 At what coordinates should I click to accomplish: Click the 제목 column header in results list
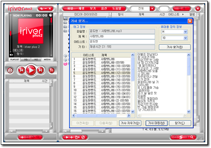click(115, 55)
